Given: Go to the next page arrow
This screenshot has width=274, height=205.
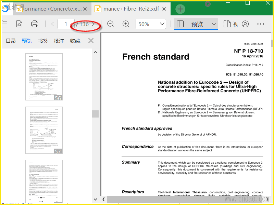Looking at the screenshot, I should click(94, 24).
